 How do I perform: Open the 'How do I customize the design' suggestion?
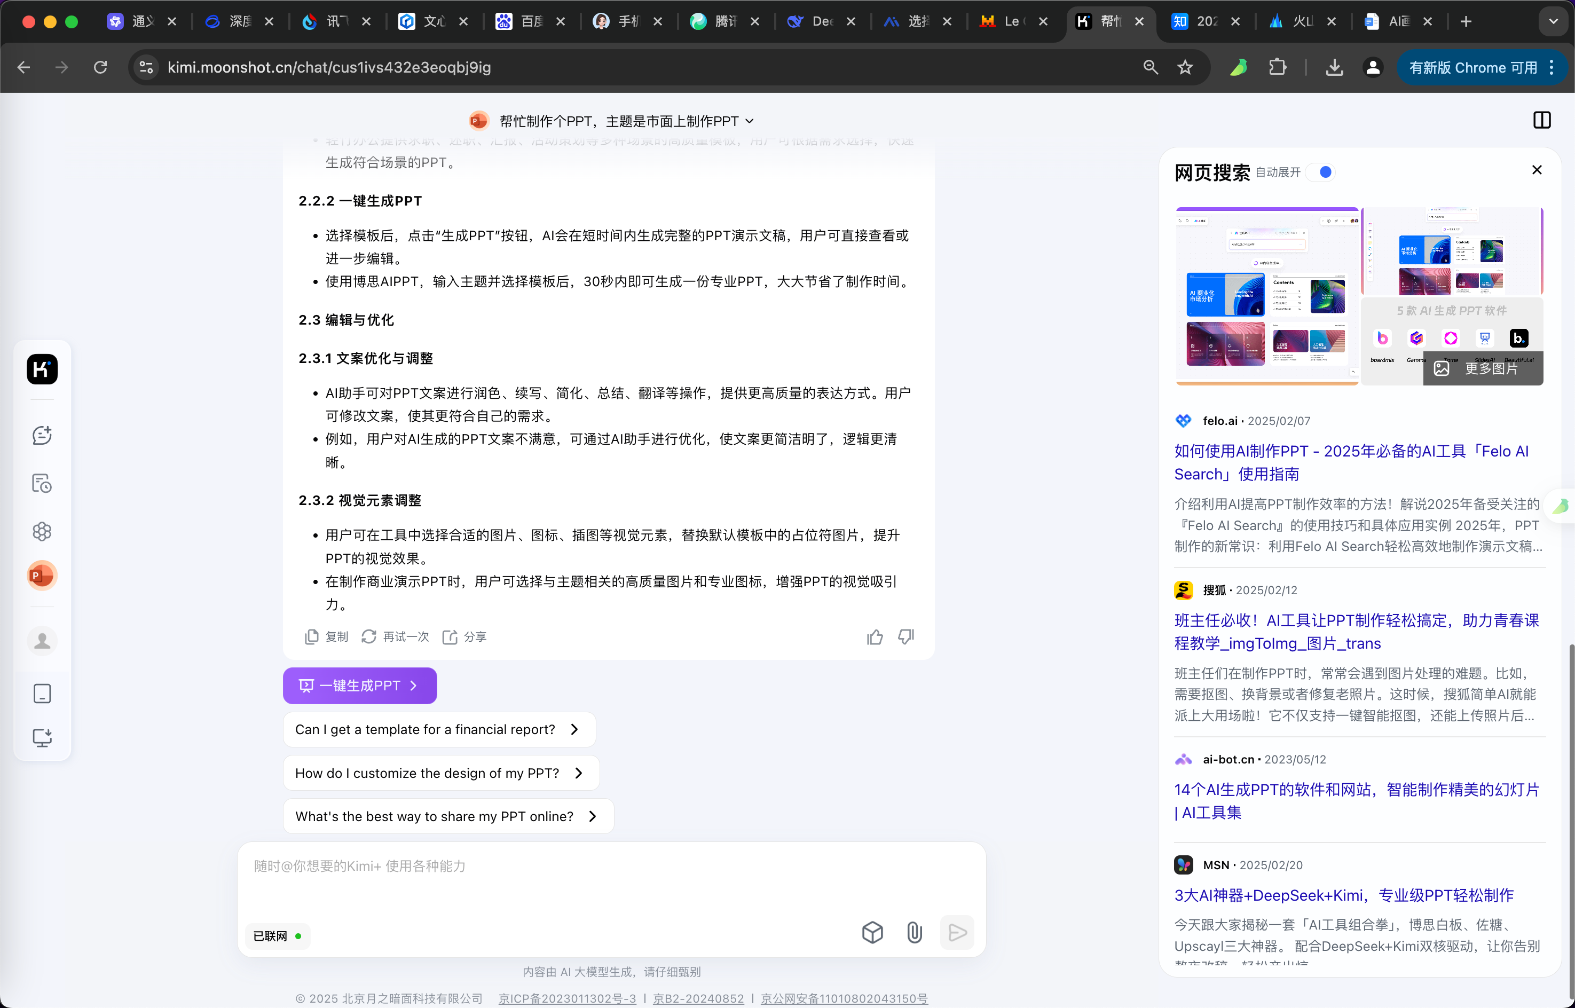click(x=440, y=773)
